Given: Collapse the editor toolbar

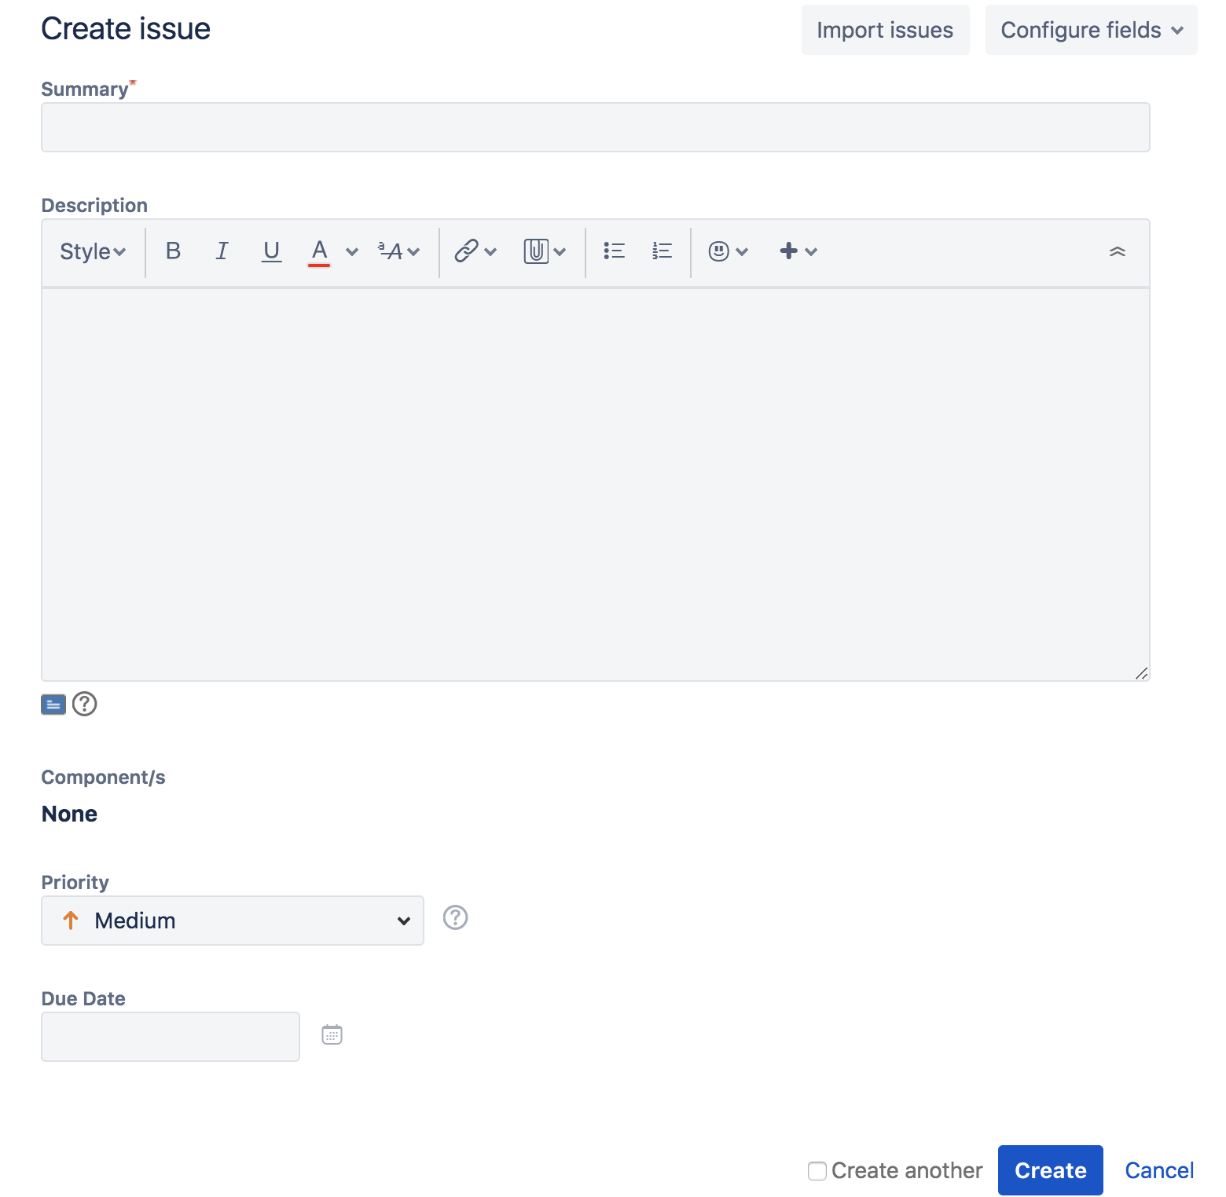Looking at the screenshot, I should pyautogui.click(x=1117, y=251).
